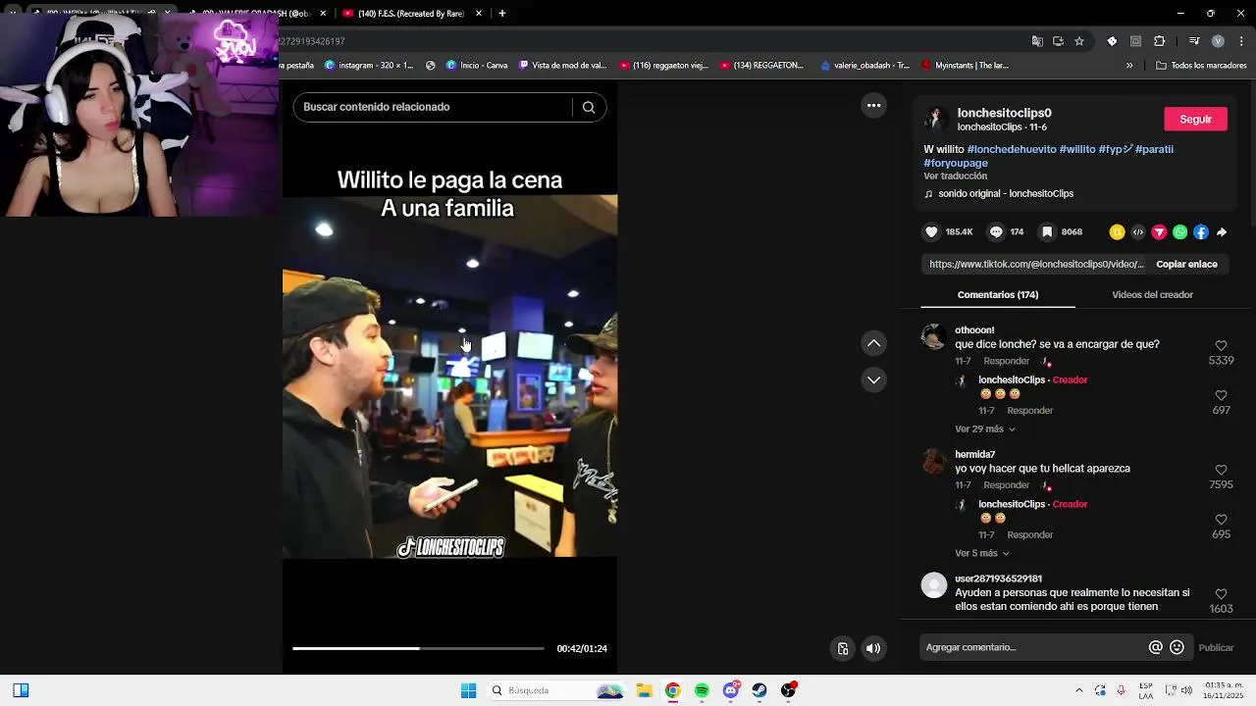Expand hidden bookmarks chevron
The width and height of the screenshot is (1256, 706).
[x=1129, y=66]
